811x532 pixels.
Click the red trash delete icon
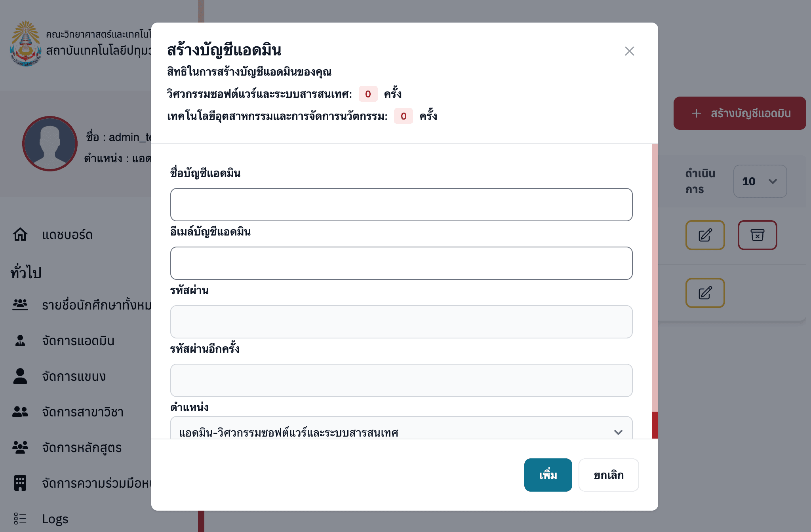(757, 235)
